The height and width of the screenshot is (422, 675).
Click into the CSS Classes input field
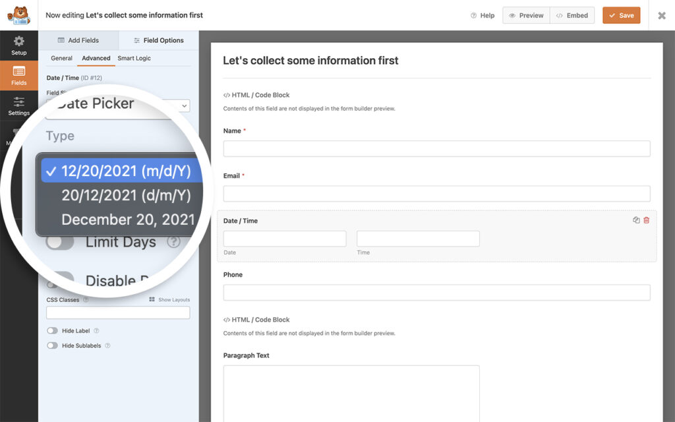coord(118,313)
